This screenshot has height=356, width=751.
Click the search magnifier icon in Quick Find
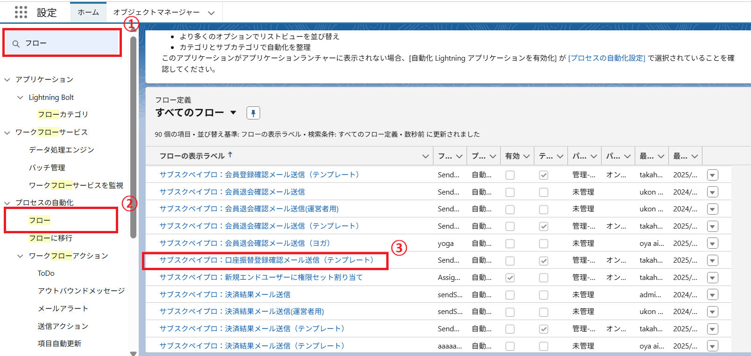tap(16, 44)
